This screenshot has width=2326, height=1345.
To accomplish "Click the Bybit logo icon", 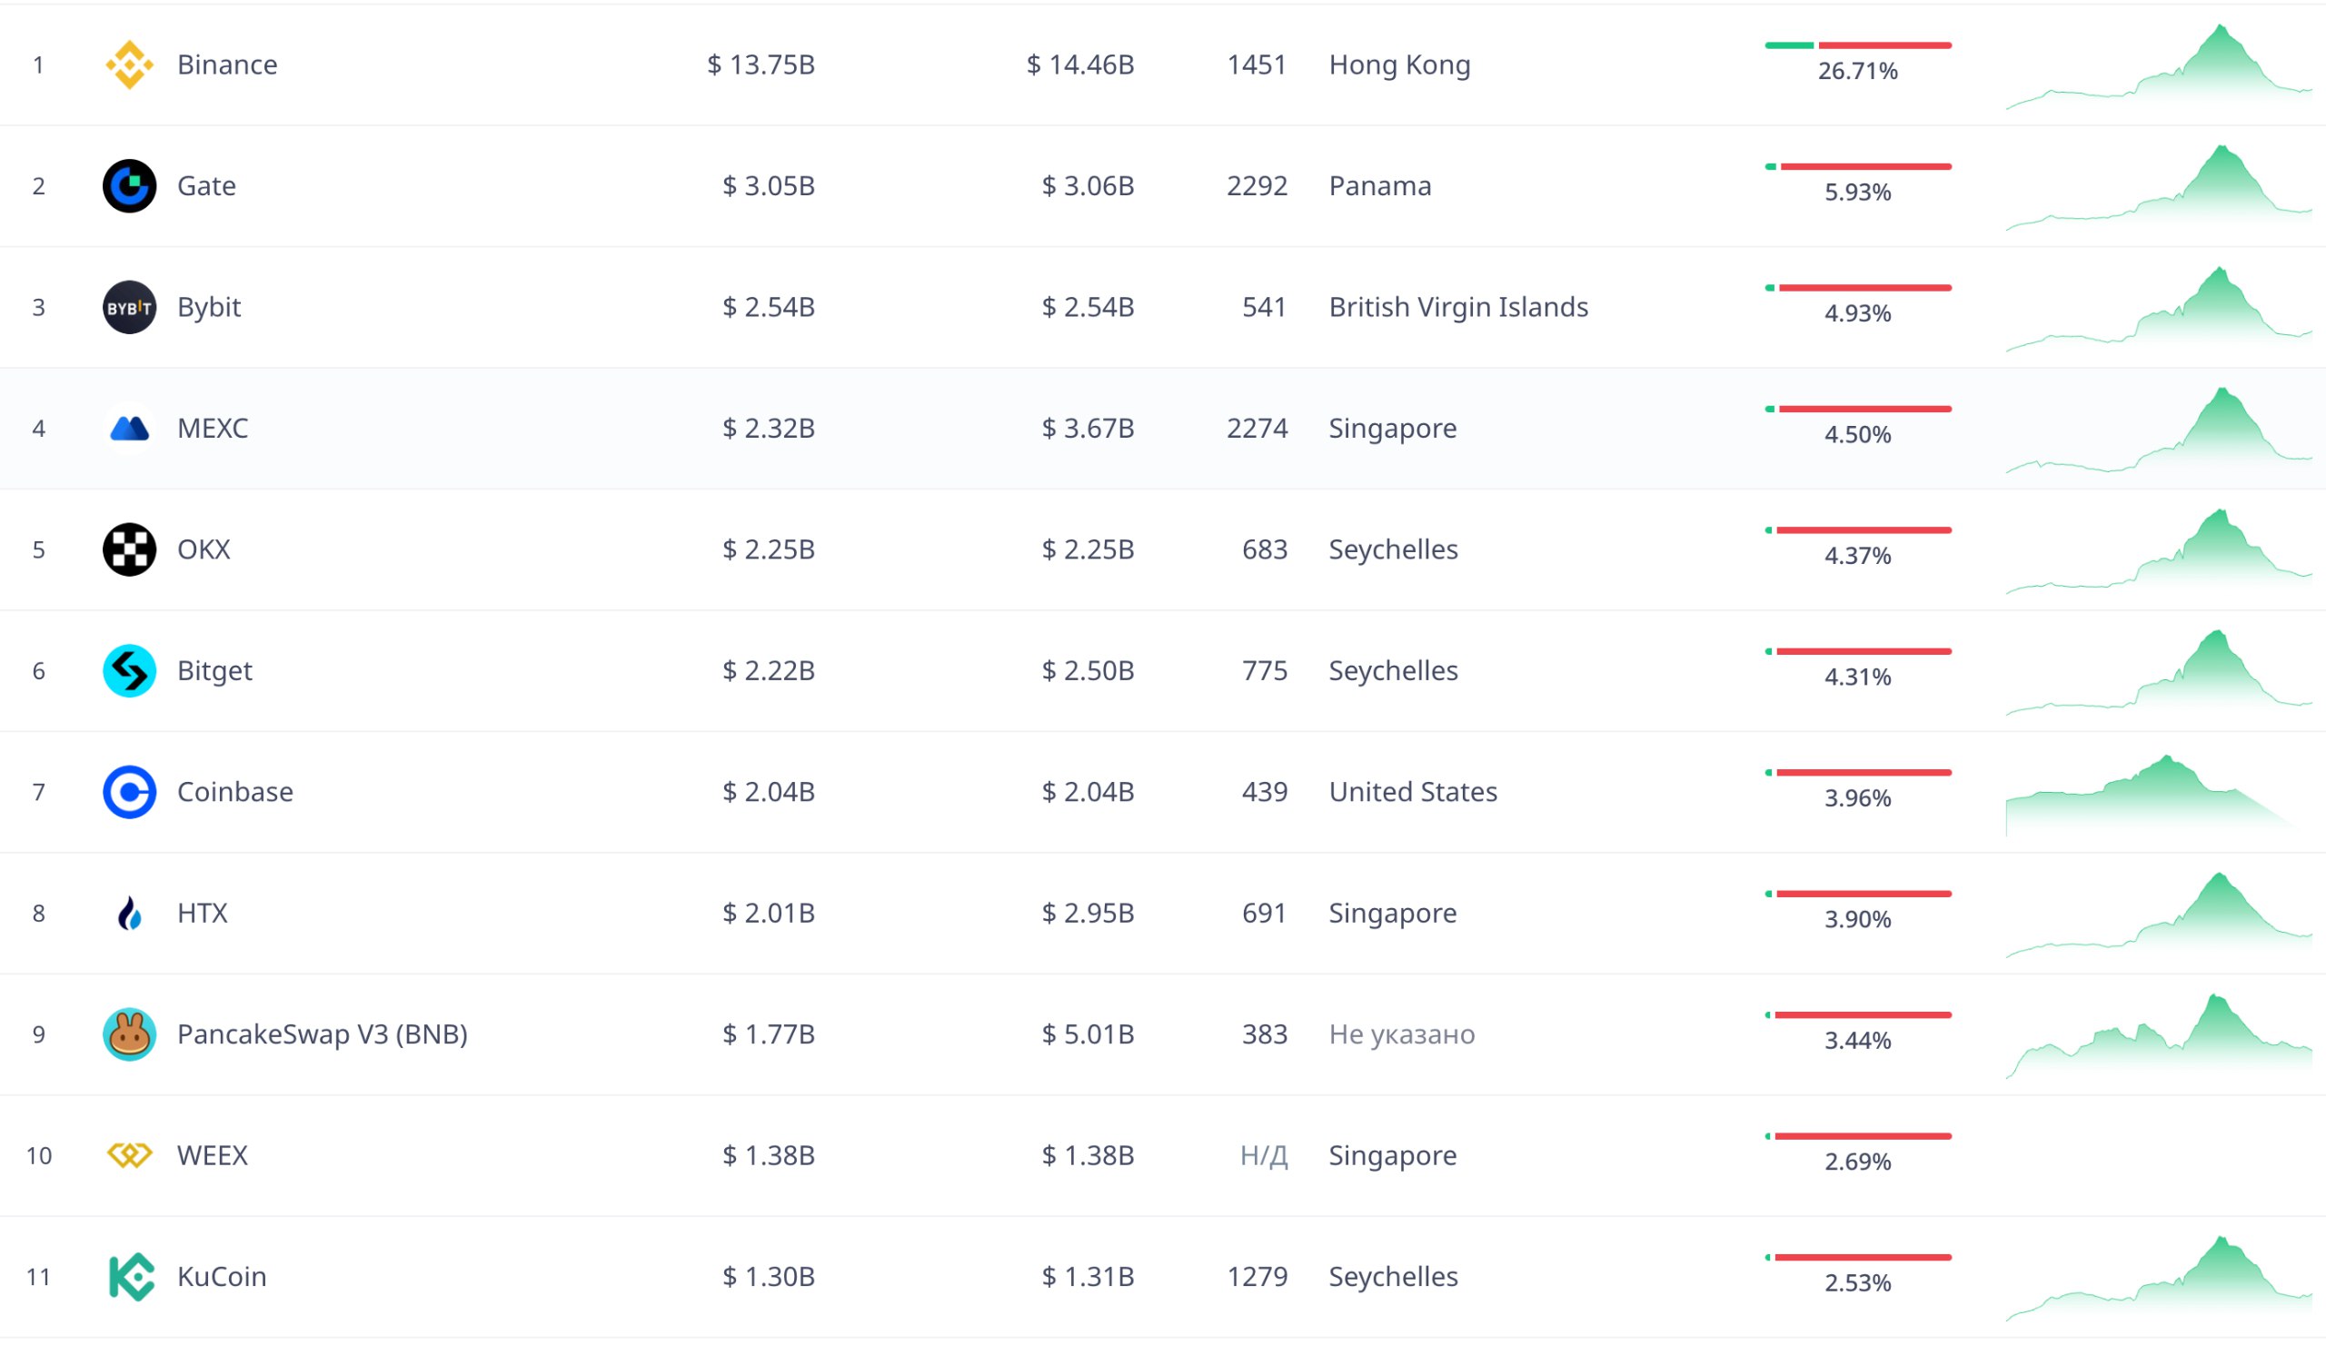I will click(129, 307).
